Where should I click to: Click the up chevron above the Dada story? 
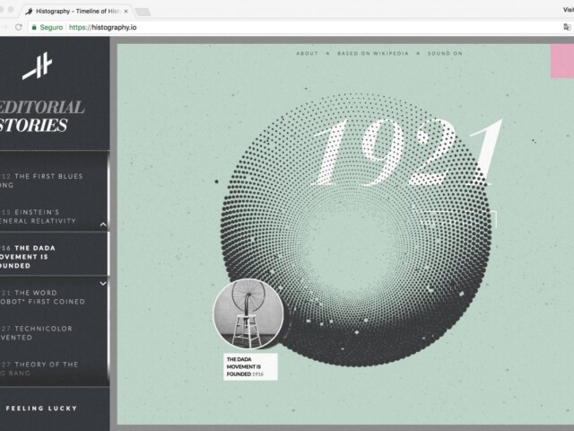point(103,224)
